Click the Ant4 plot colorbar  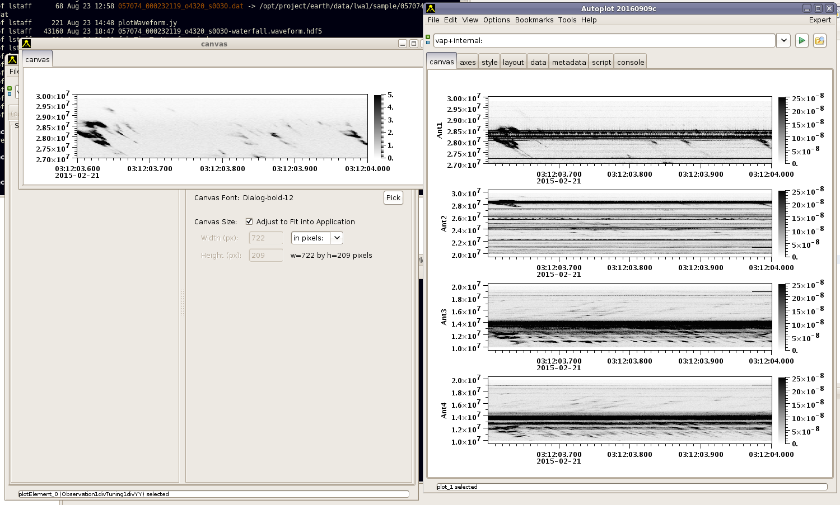point(782,410)
